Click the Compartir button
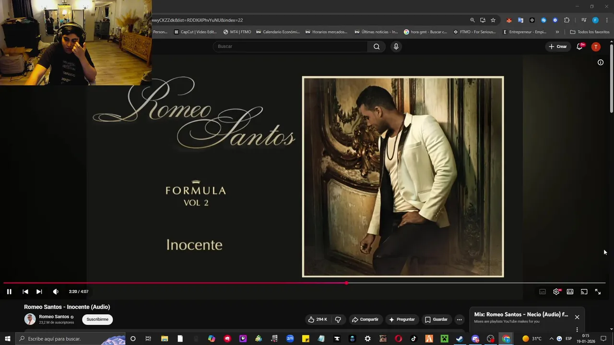The height and width of the screenshot is (345, 614). tap(365, 320)
